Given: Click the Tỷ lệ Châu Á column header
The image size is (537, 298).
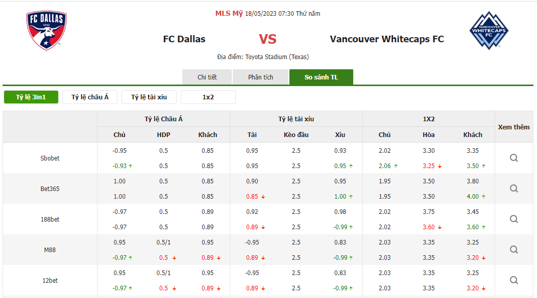Looking at the screenshot, I should (163, 119).
